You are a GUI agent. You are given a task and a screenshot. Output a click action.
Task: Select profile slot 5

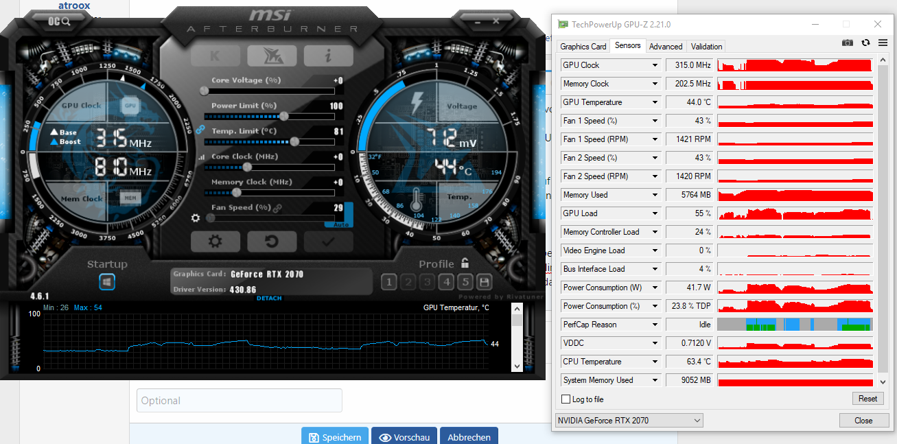(x=466, y=282)
